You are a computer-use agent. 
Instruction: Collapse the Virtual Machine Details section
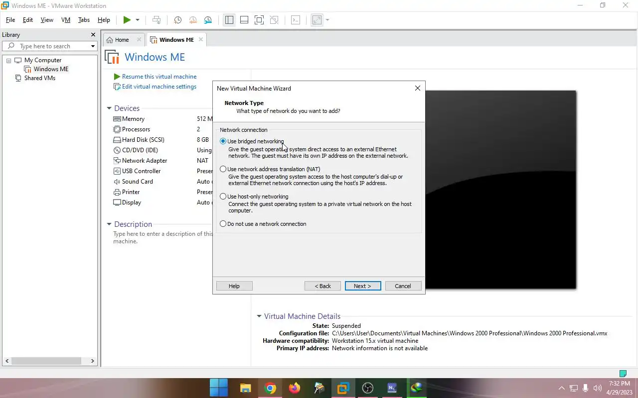coord(259,316)
